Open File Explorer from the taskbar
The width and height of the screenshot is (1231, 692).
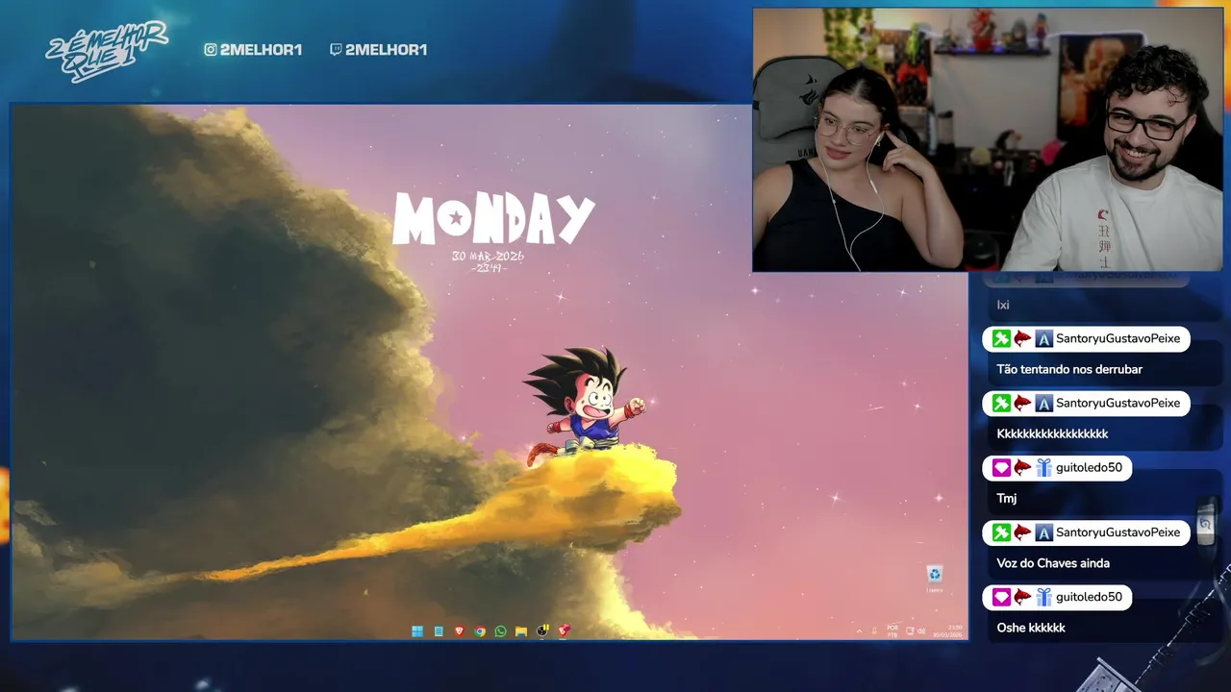point(521,631)
